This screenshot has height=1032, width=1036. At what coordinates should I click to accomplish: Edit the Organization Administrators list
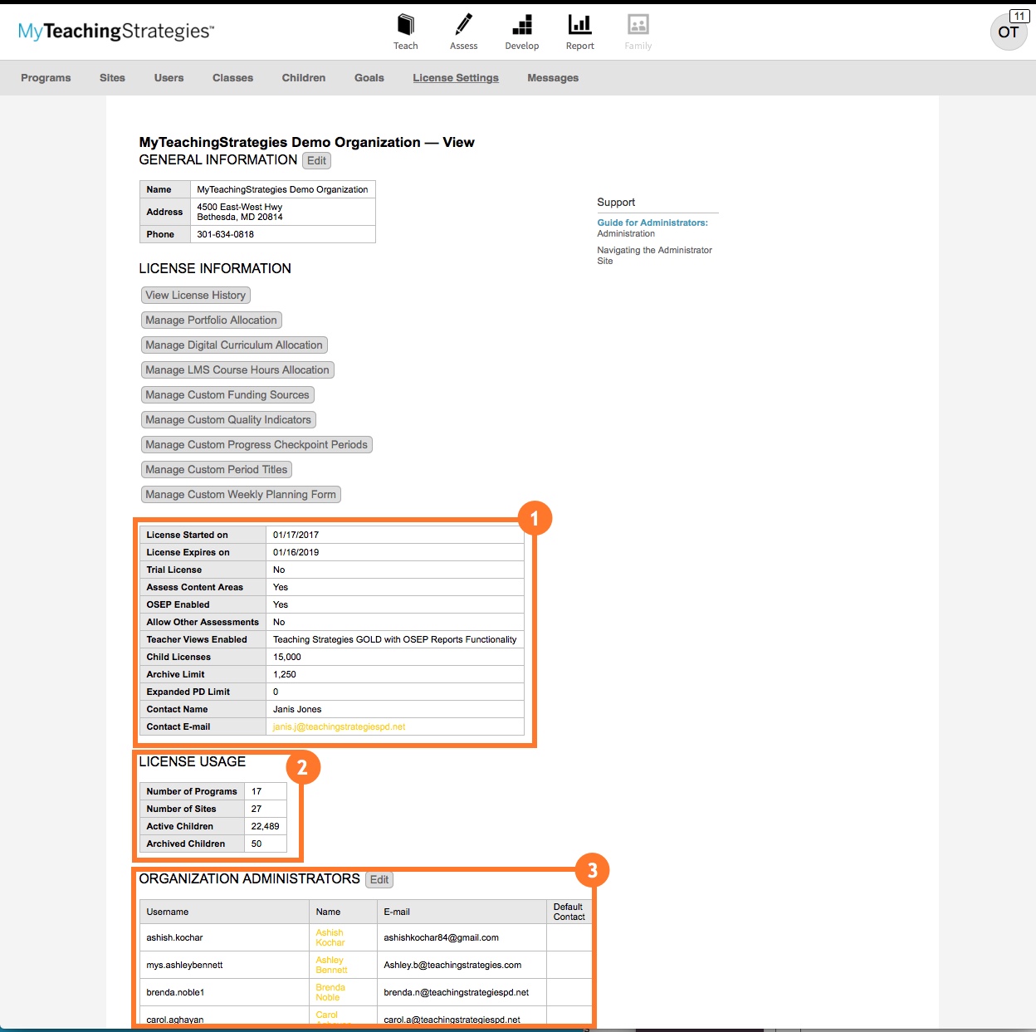pyautogui.click(x=379, y=880)
